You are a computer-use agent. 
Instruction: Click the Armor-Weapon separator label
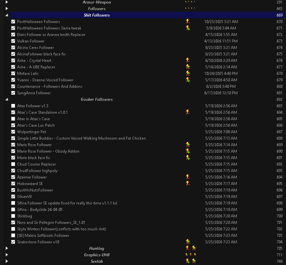(97, 2)
